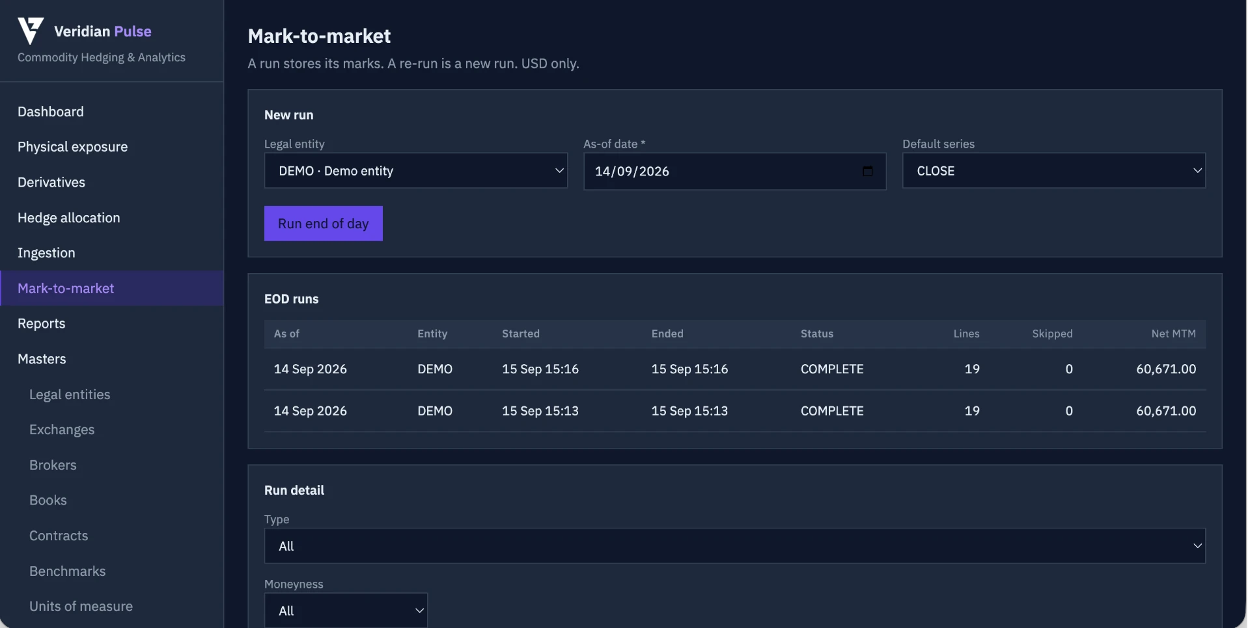
Task: Click the Ended time 15 Sep 15:13
Action: 689,411
